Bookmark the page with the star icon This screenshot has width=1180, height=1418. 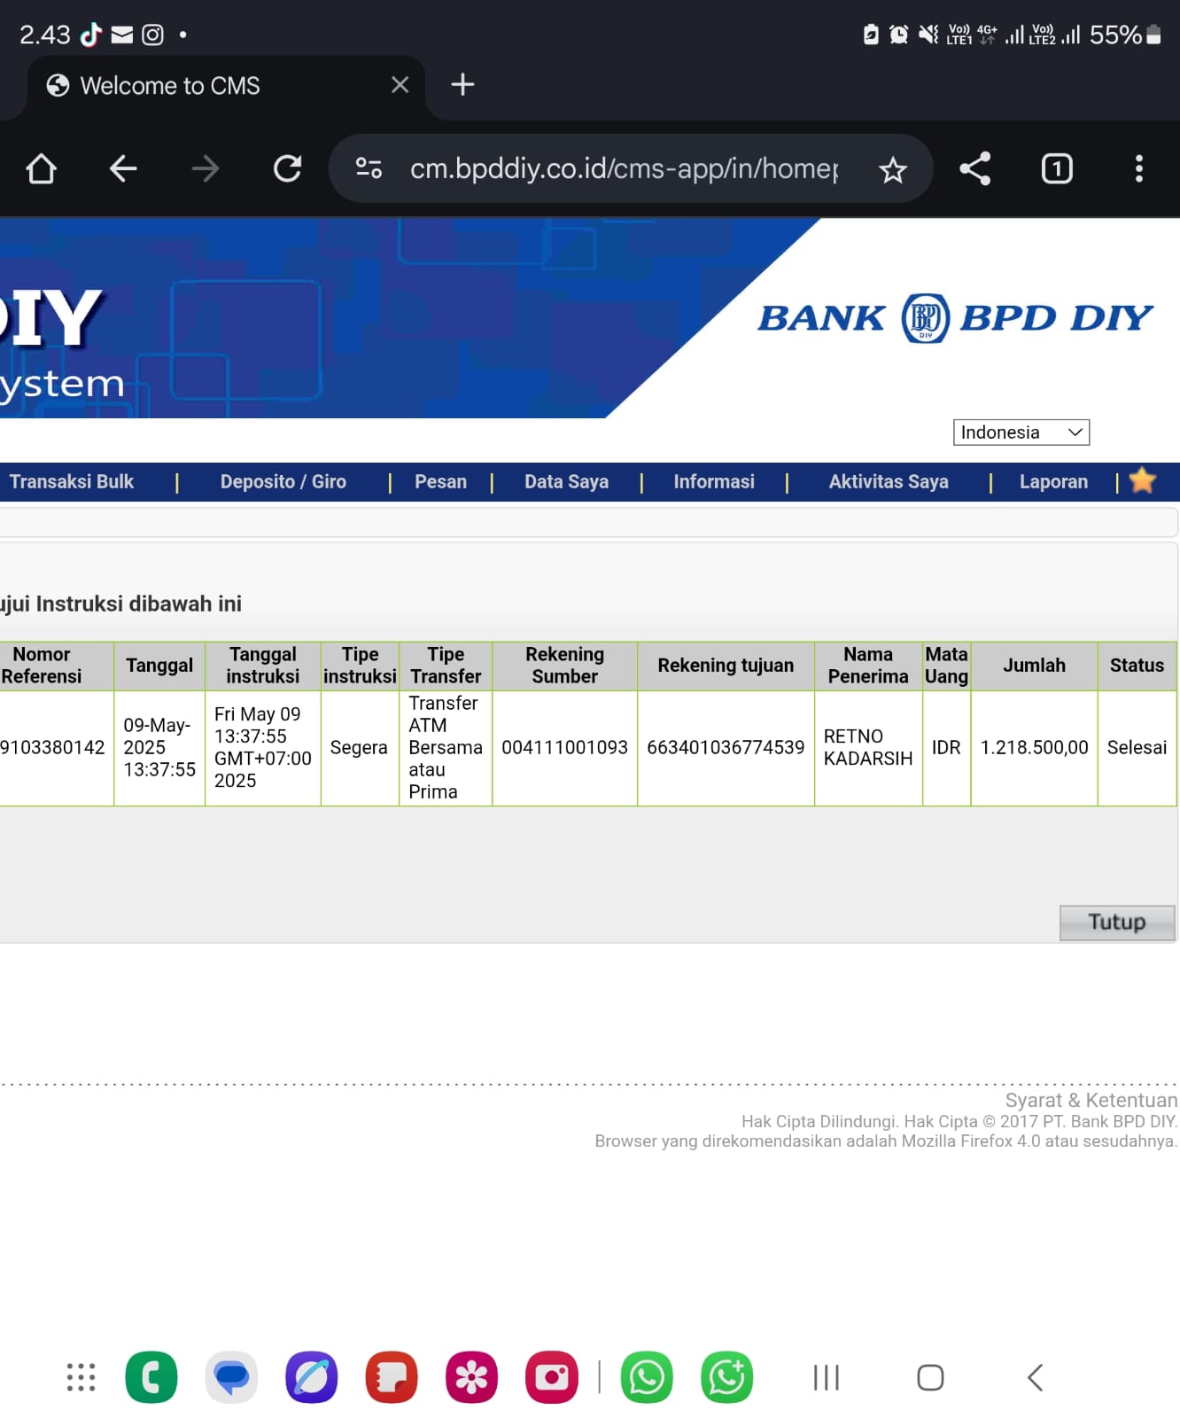click(x=893, y=169)
